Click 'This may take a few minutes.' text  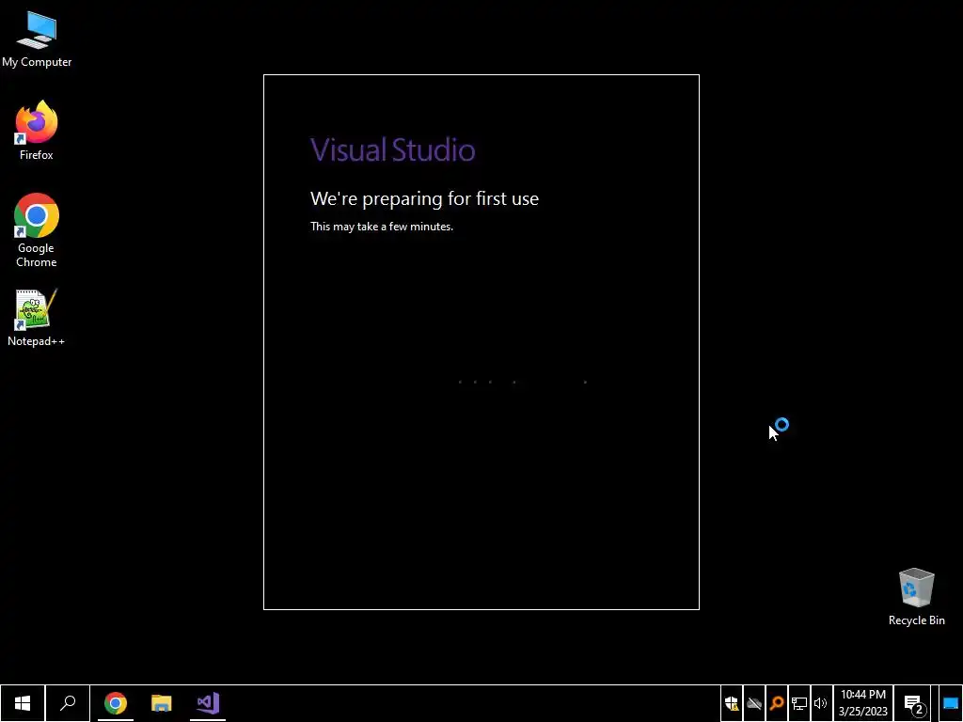pos(382,227)
